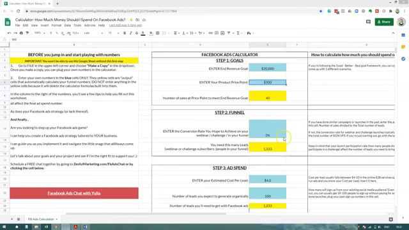409x230 pixels.
Task: Click the Undo icon in toolbar
Action: [x=9, y=33]
